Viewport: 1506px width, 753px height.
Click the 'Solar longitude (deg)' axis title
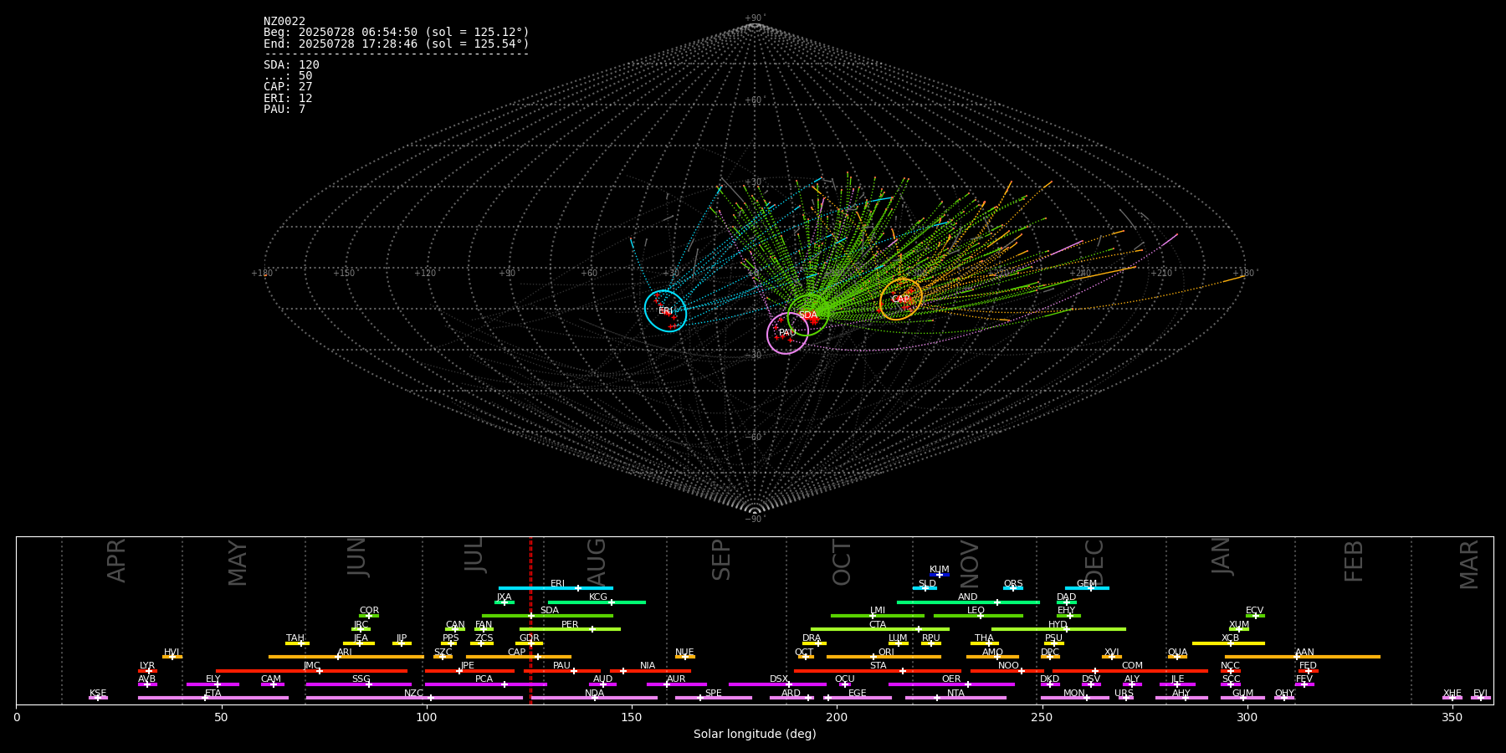[755, 734]
